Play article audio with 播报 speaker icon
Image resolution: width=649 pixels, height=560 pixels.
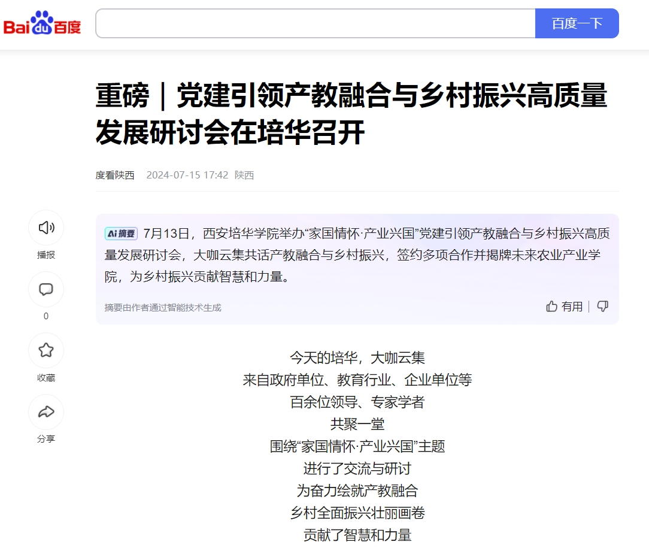point(46,228)
